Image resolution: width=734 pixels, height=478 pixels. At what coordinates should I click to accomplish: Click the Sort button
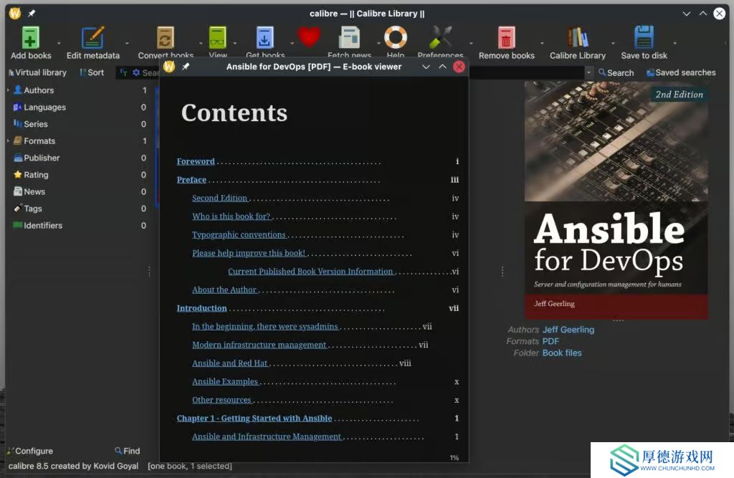92,72
